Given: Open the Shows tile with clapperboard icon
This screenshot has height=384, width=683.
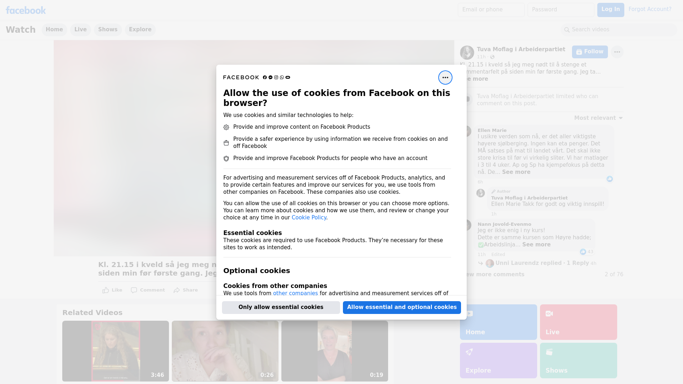Looking at the screenshot, I should [578, 361].
